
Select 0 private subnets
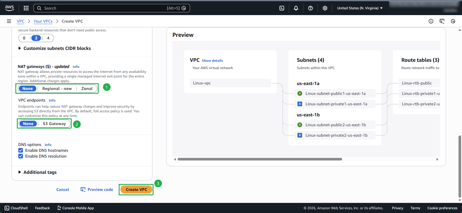coord(24,38)
